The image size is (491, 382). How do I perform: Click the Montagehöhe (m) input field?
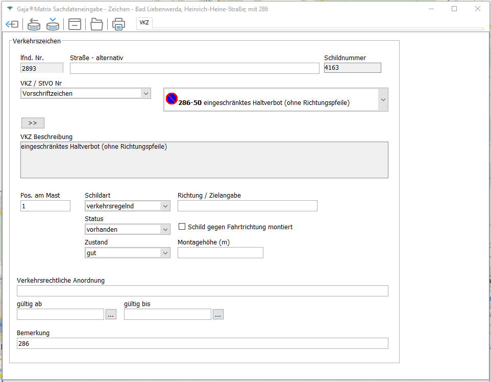pyautogui.click(x=220, y=253)
